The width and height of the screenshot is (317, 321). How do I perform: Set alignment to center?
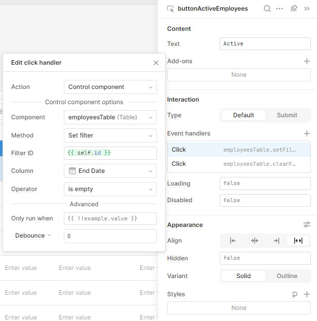(254, 241)
